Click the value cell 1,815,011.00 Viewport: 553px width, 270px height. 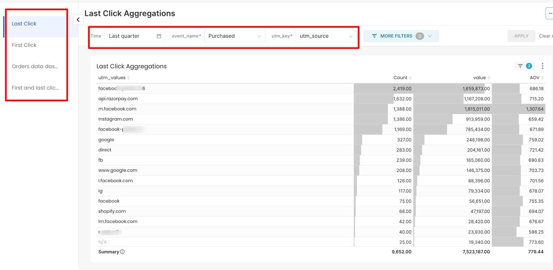tap(476, 109)
